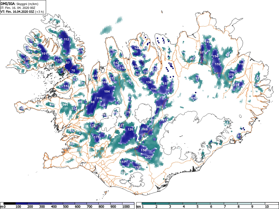Viewport: 279px width, 209px height.
Task: Click the visibility value 986
Action: click(65, 104)
